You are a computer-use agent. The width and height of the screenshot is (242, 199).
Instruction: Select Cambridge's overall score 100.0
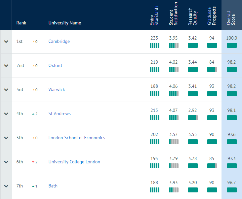[x=231, y=38]
